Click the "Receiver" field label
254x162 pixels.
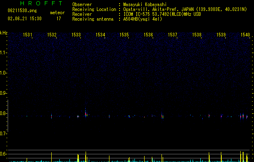82,14
